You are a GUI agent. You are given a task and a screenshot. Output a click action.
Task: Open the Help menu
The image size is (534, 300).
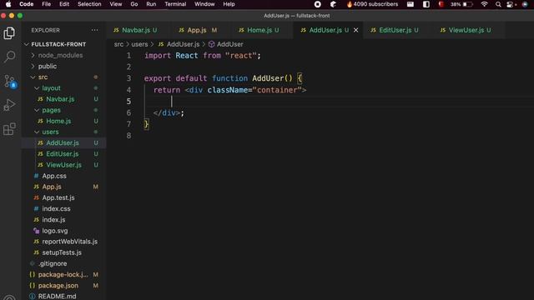coord(229,4)
